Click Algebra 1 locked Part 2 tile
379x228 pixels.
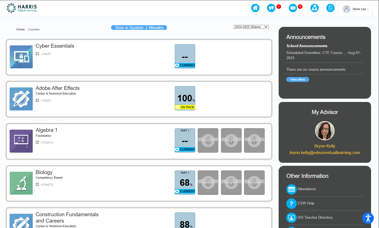(208, 140)
